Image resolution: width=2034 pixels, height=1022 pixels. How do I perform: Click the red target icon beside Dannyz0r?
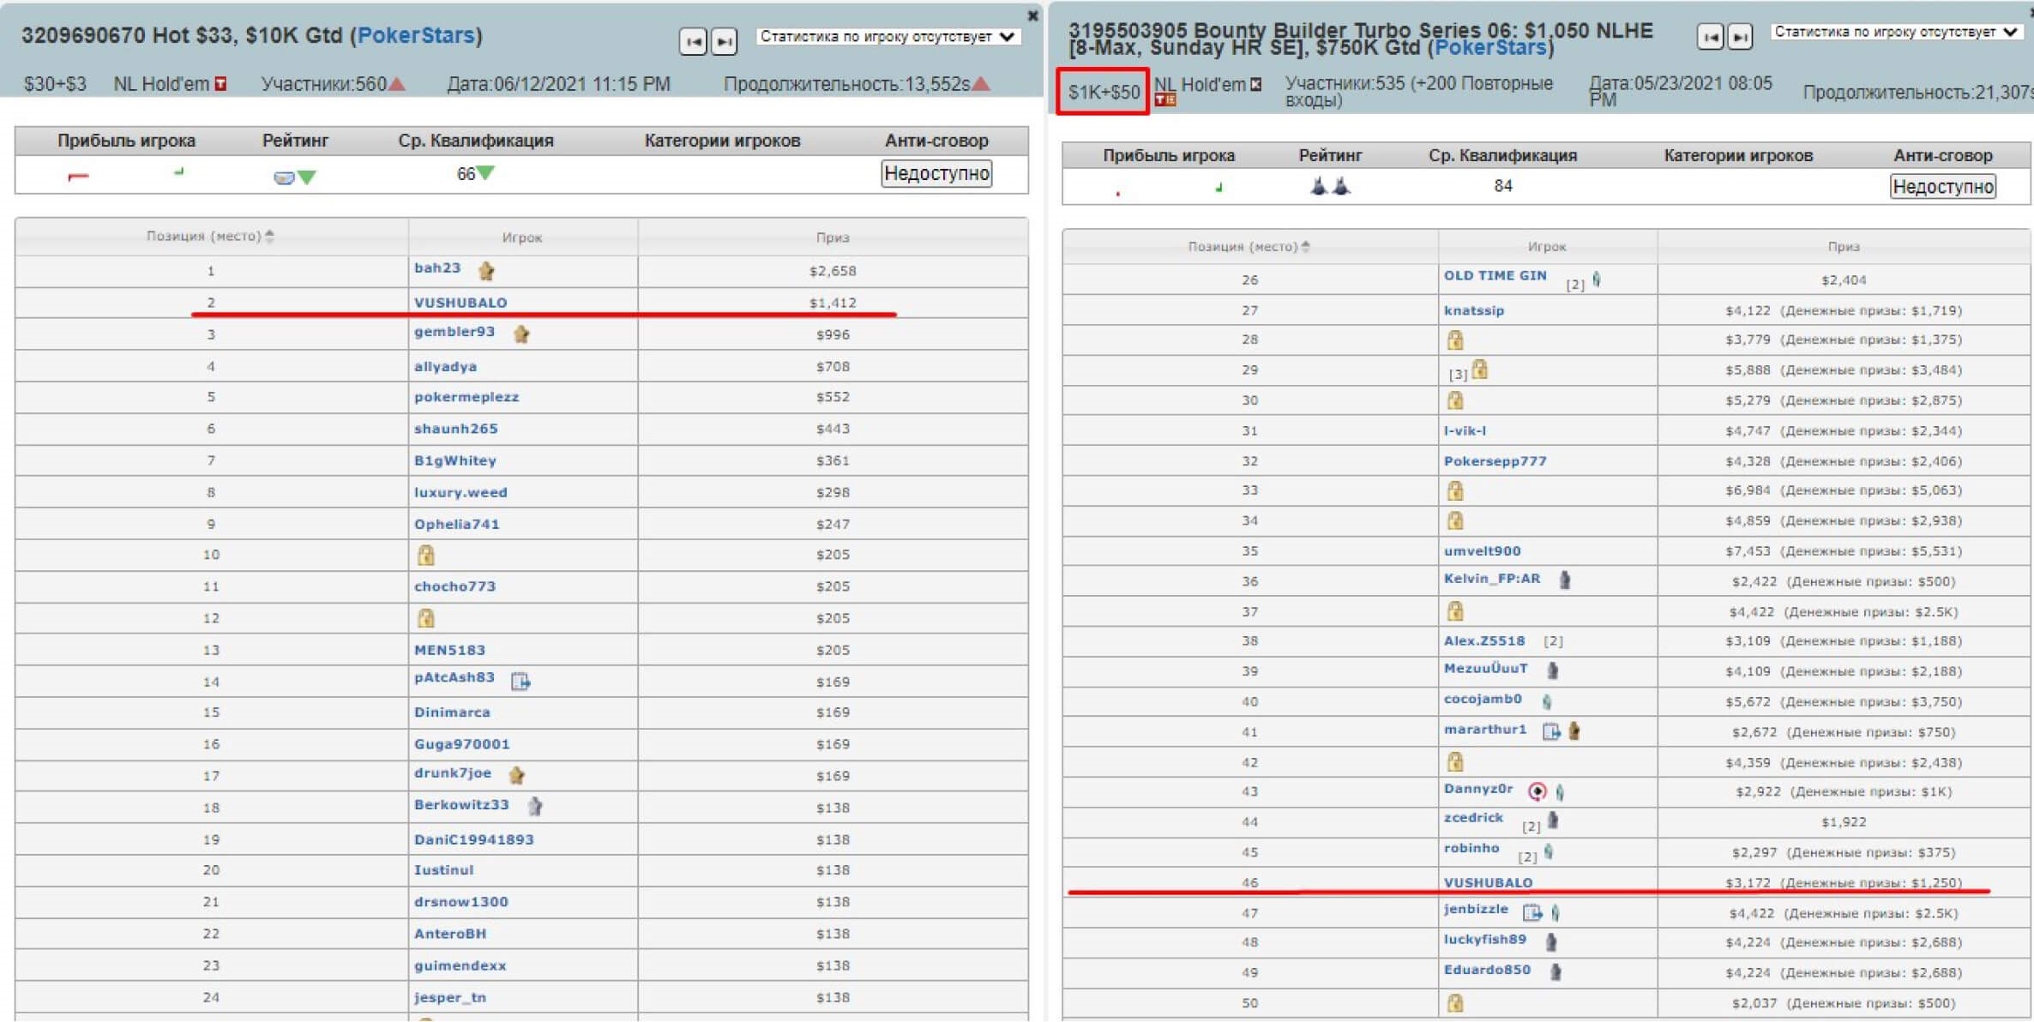(1538, 791)
